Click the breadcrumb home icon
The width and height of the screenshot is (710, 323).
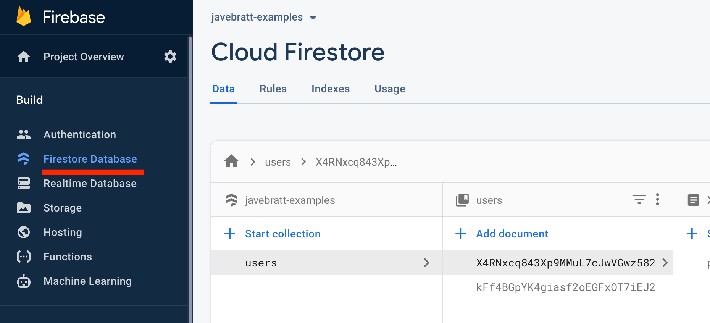pyautogui.click(x=231, y=161)
